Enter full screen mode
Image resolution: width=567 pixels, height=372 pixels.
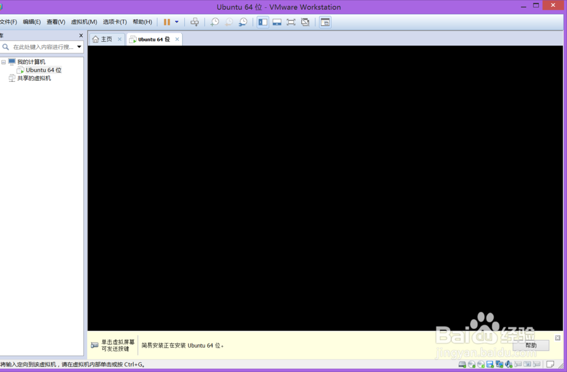(x=291, y=22)
